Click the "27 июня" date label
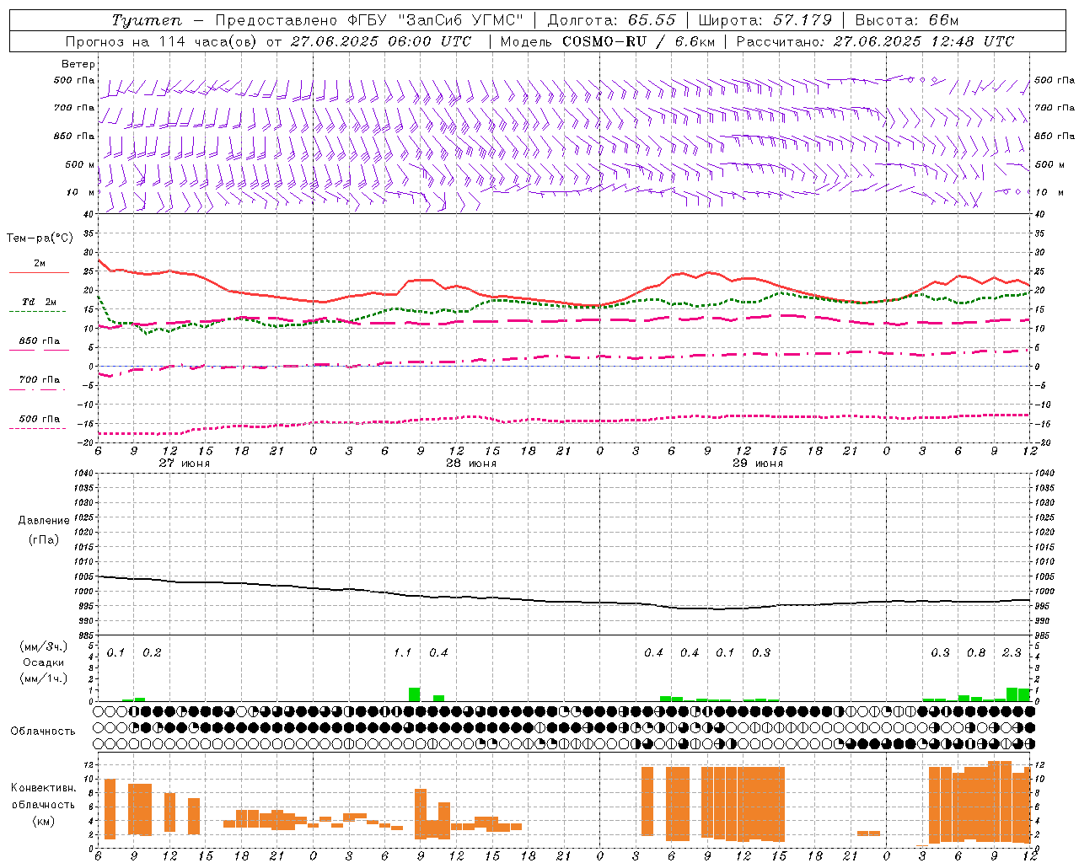This screenshot has width=1079, height=863. pyautogui.click(x=185, y=464)
